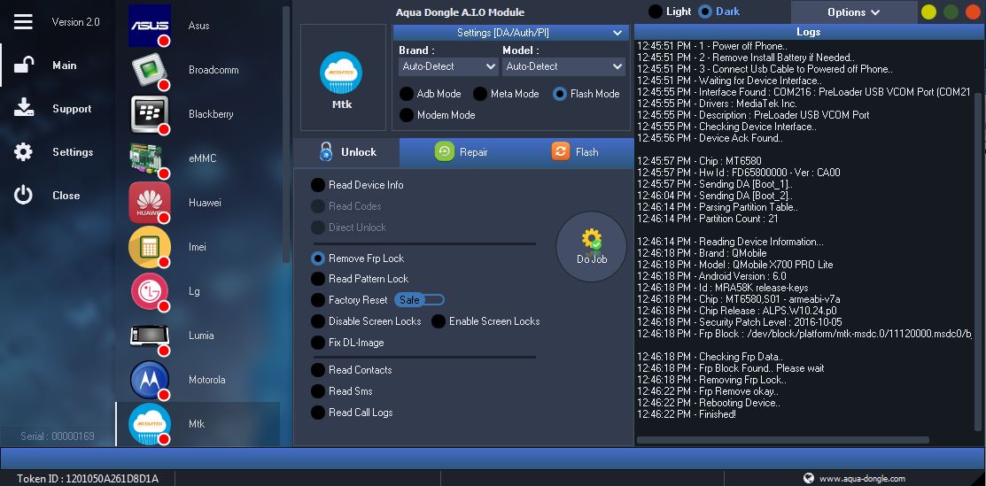Click the Logs horizontal scrollbar

pos(783,440)
